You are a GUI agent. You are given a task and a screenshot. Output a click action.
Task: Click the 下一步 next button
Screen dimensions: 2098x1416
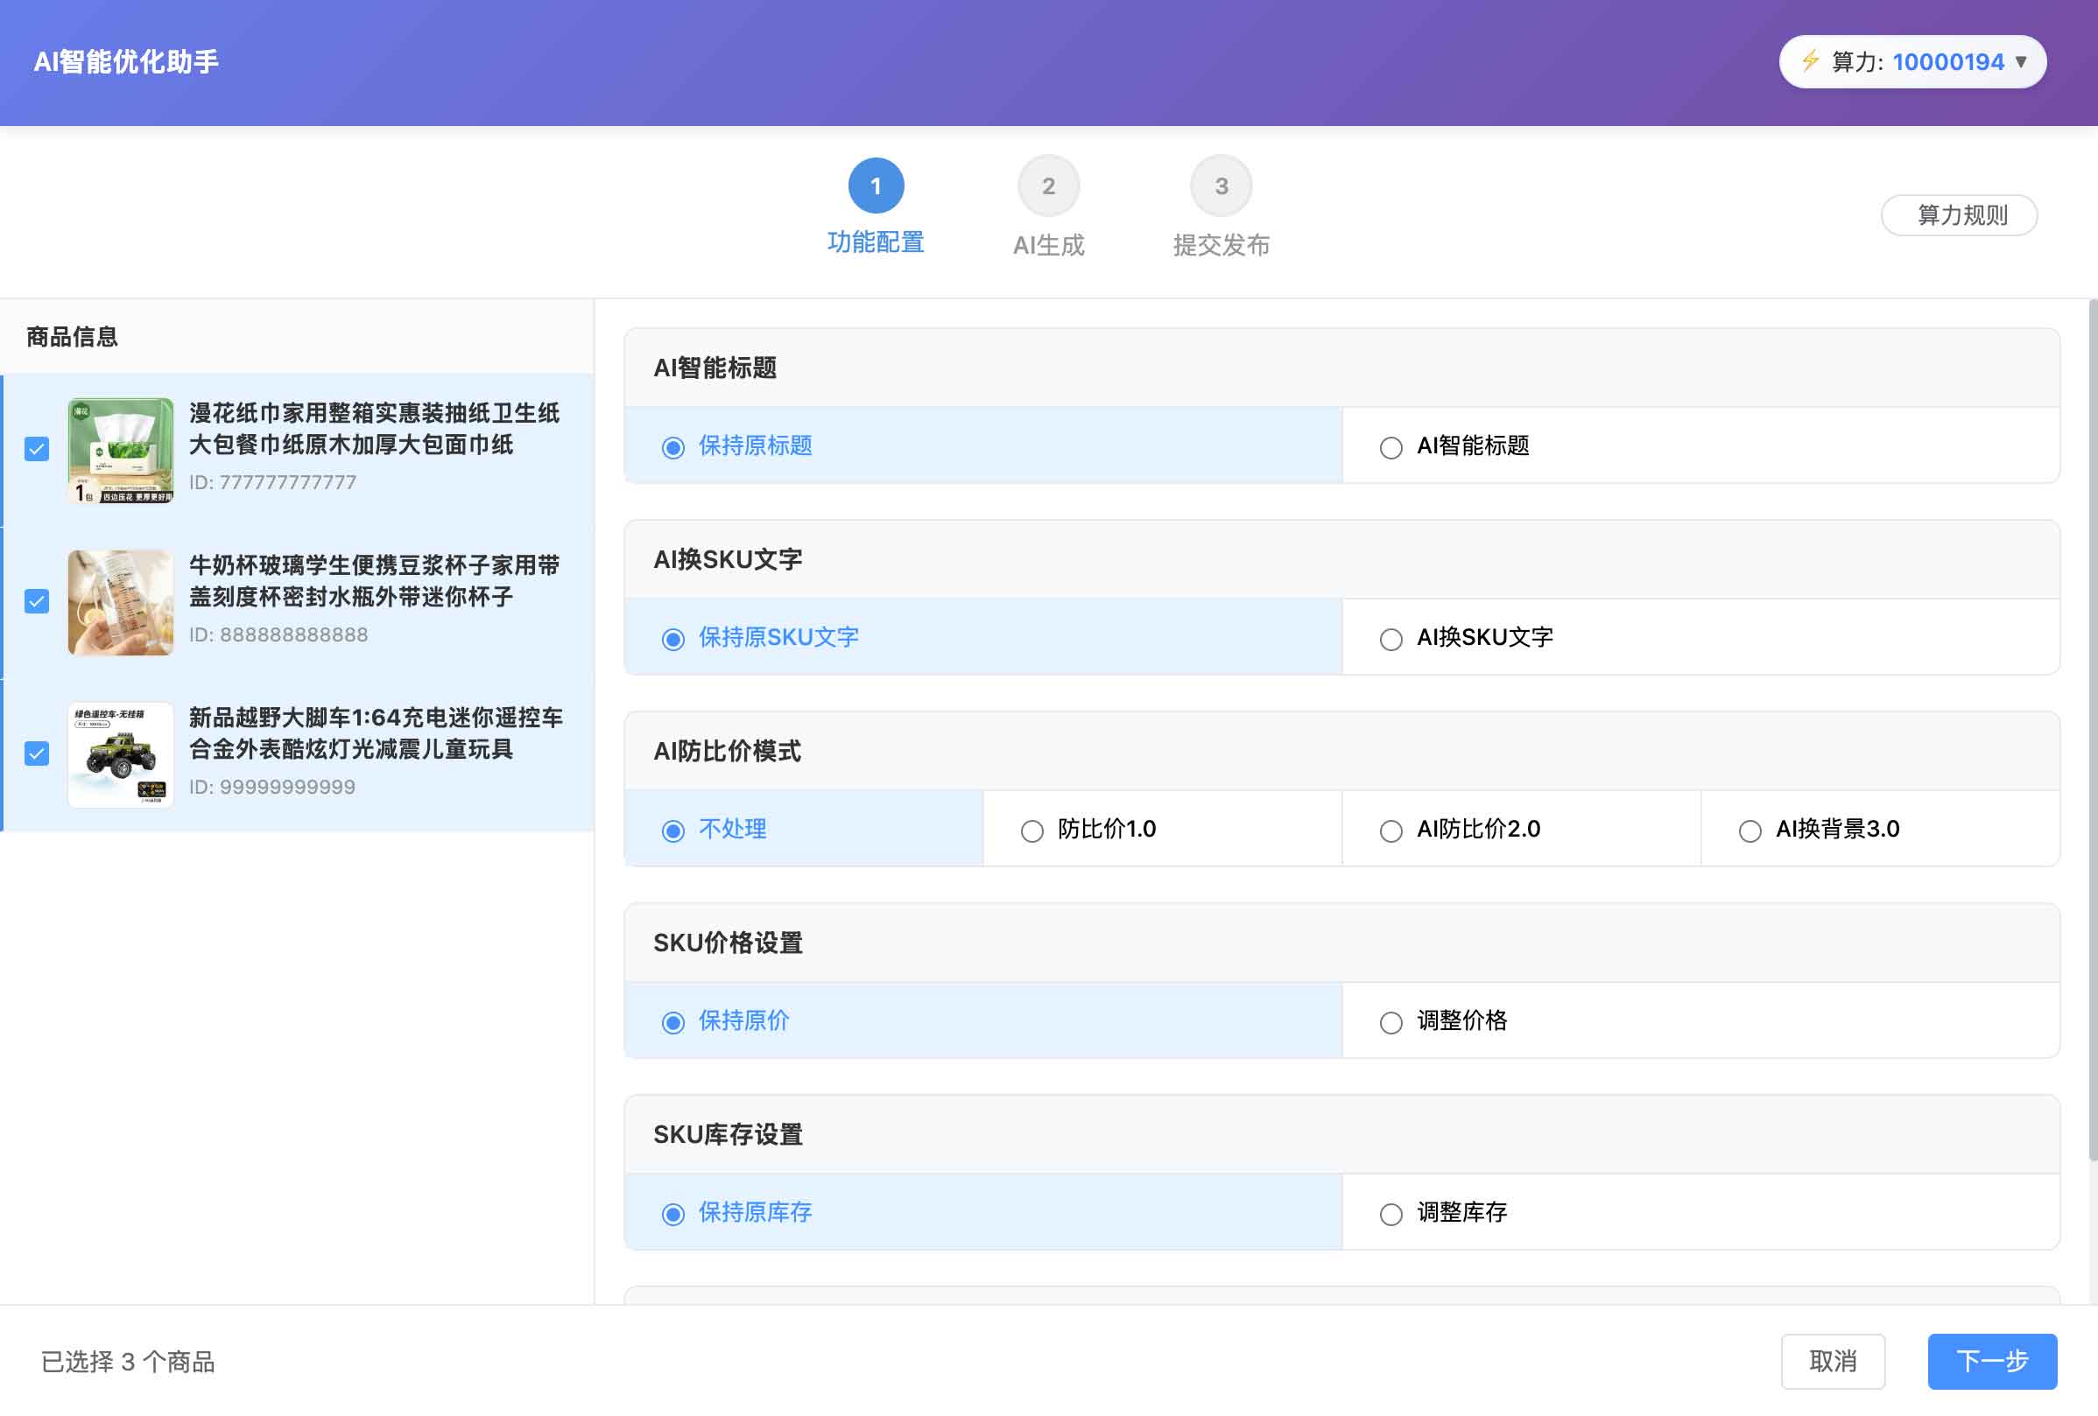[1992, 1361]
